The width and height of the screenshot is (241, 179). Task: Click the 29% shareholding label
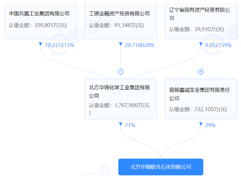coord(210,125)
